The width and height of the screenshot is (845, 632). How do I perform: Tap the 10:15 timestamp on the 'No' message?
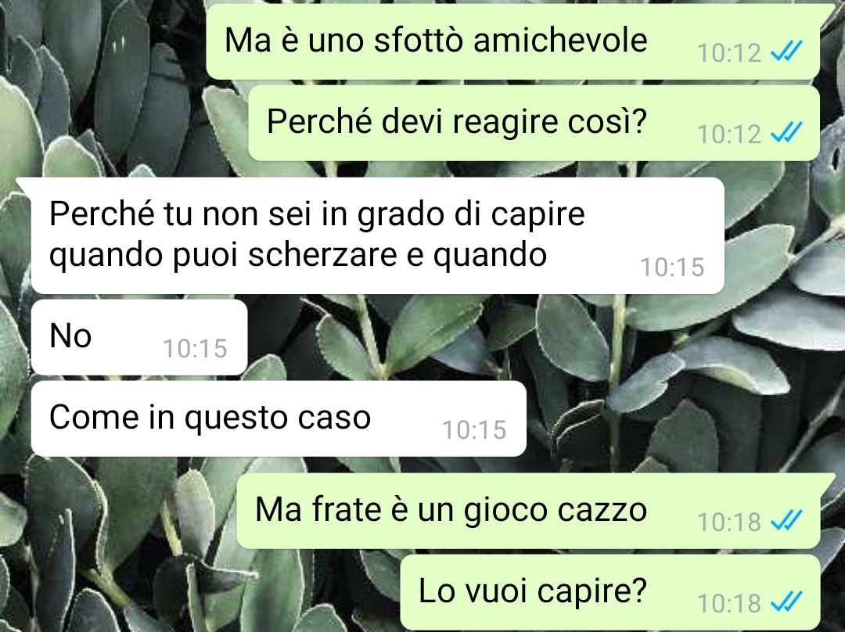coord(195,349)
